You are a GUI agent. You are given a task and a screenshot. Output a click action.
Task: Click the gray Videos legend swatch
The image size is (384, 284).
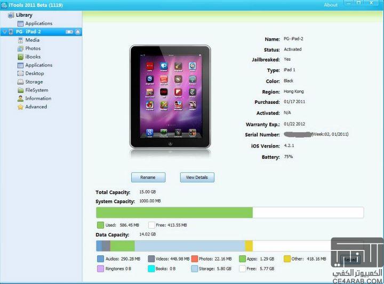(x=151, y=259)
